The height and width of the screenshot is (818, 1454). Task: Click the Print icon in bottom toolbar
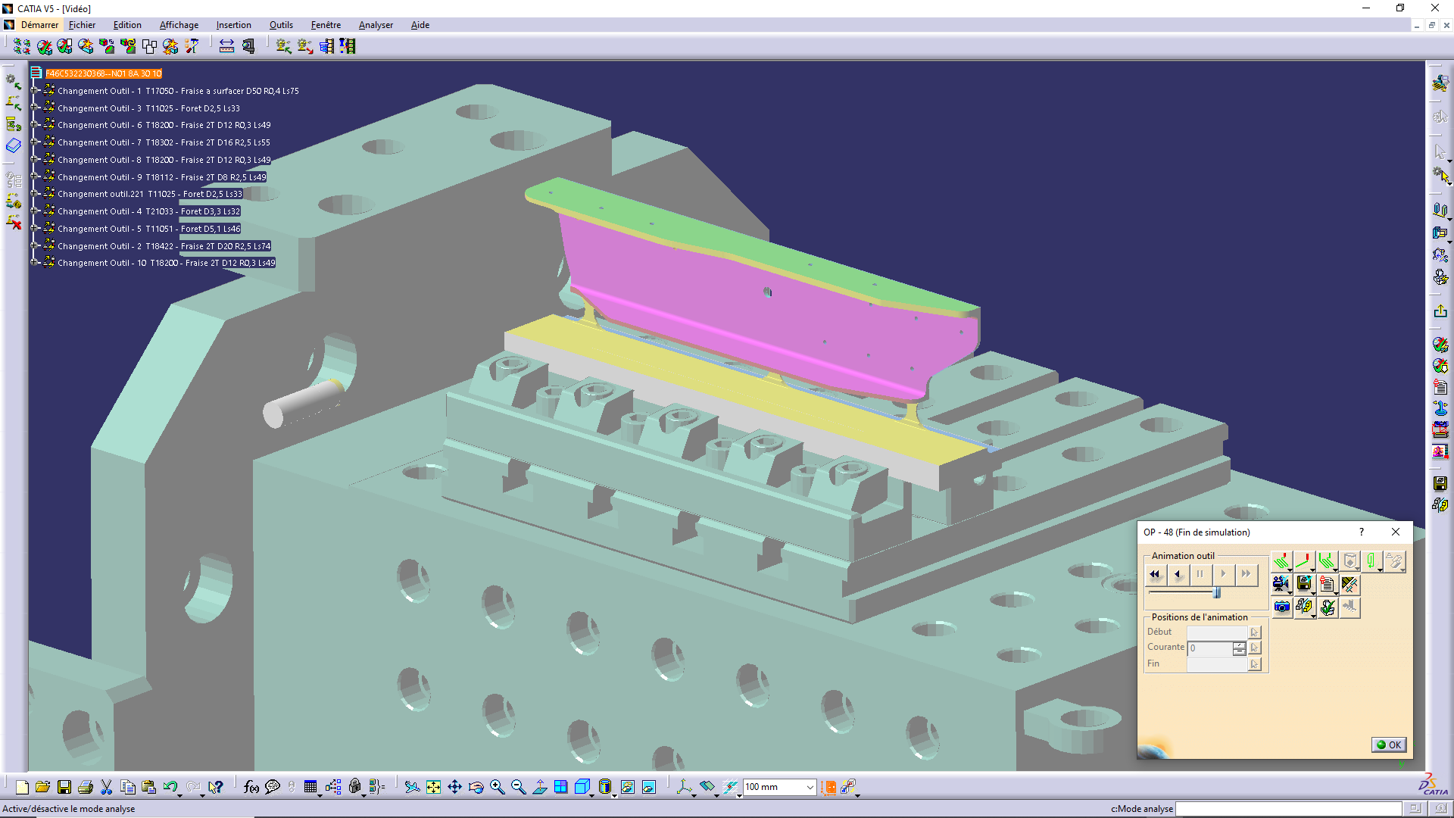[x=85, y=787]
